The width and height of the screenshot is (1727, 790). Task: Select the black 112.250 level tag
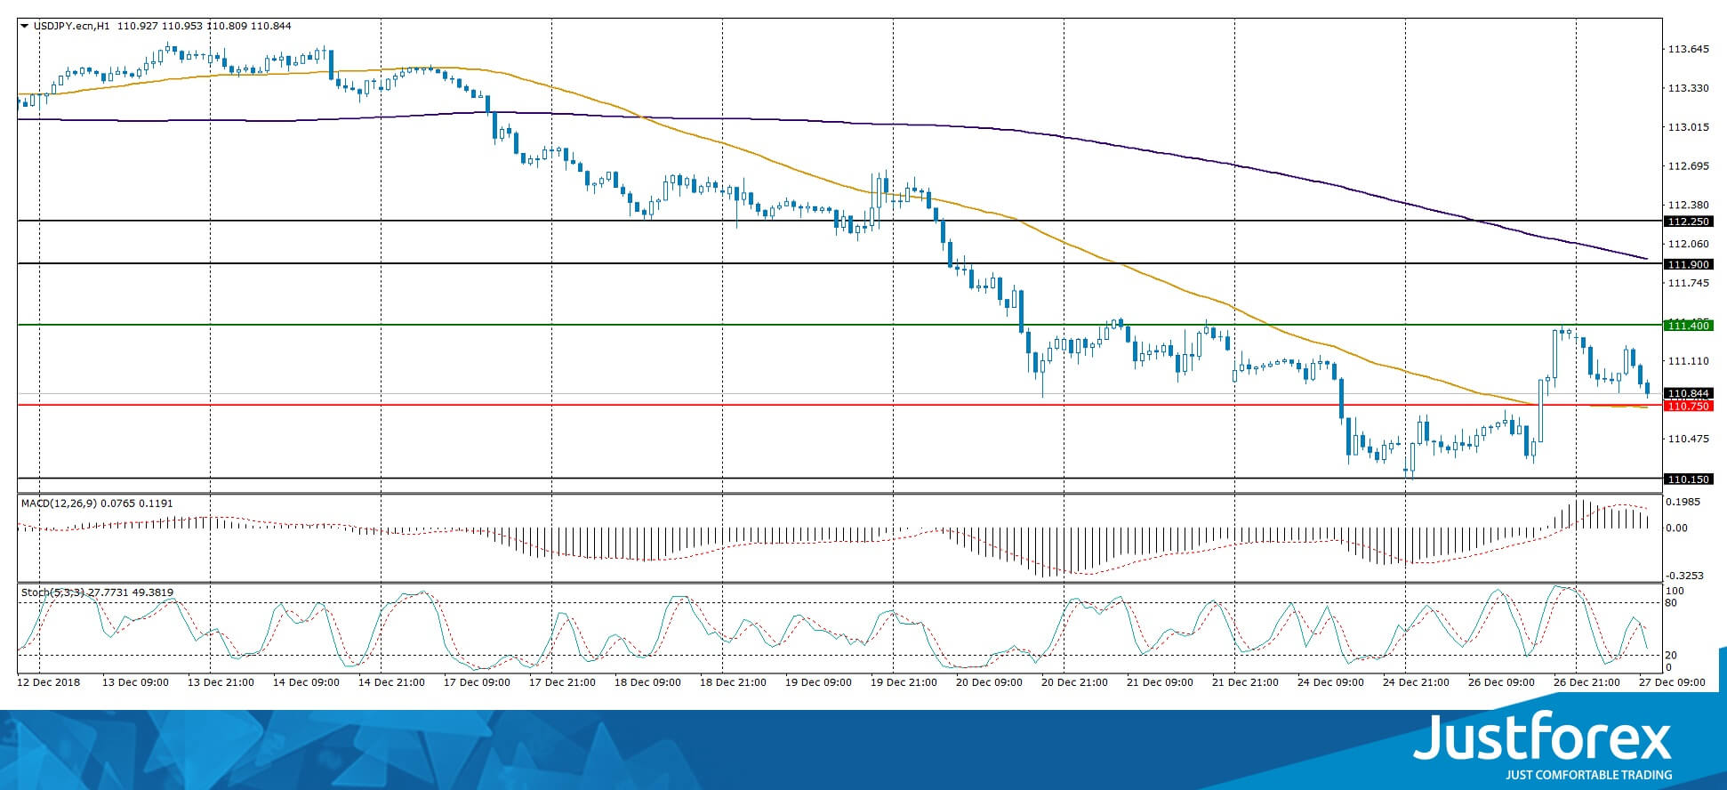coord(1689,222)
